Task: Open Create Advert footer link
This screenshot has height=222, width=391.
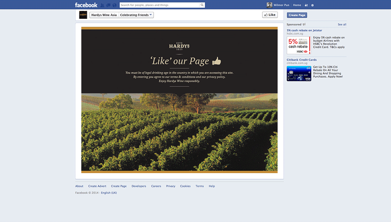Action: pyautogui.click(x=97, y=186)
